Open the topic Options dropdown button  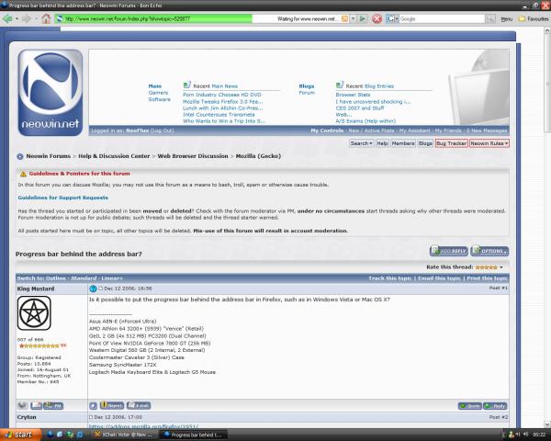point(489,251)
